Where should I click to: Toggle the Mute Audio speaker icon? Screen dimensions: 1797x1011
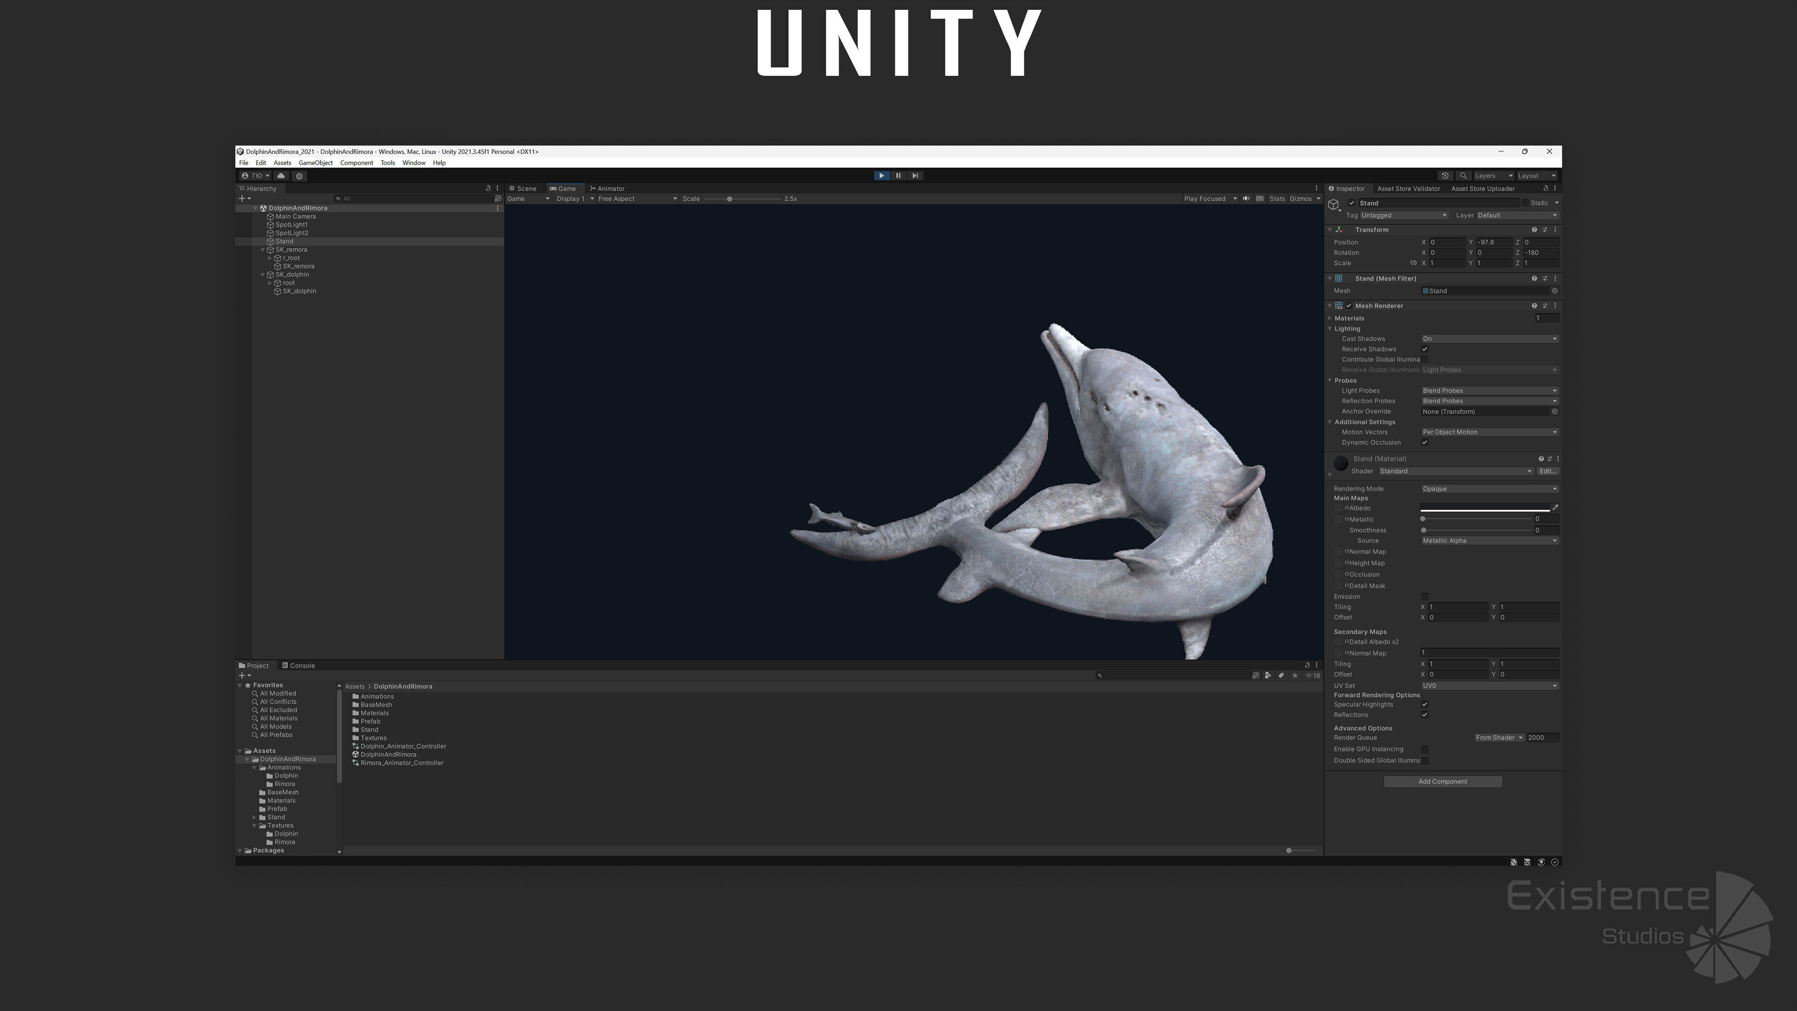pos(1247,199)
